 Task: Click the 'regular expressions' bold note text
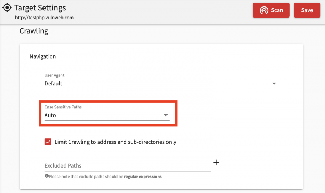[x=143, y=177]
